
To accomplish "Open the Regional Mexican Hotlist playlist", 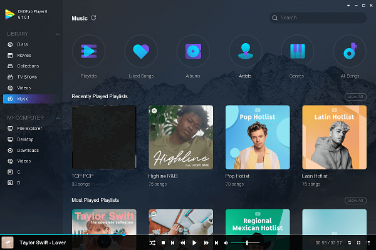I will pos(258,221).
